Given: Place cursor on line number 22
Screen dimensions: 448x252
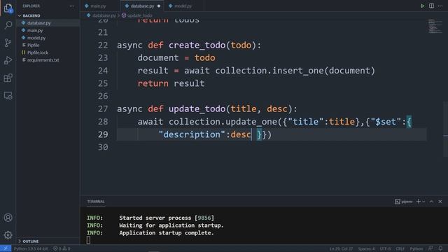Looking at the screenshot, I should pos(103,45).
